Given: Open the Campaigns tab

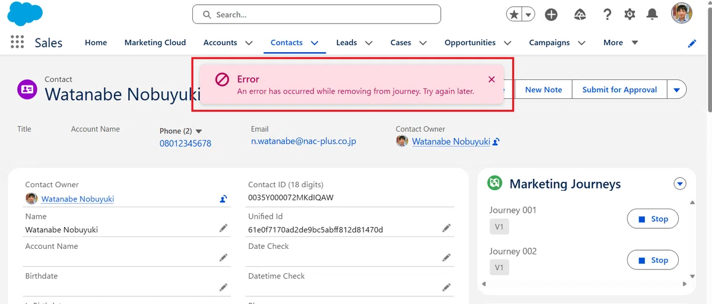Looking at the screenshot, I should 549,43.
